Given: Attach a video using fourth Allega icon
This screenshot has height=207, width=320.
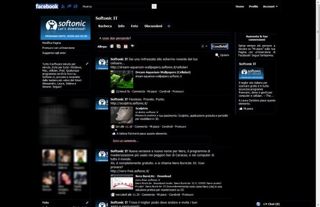Looking at the screenshot, I should point(132,46).
